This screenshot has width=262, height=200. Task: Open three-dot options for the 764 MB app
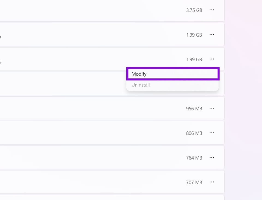[212, 158]
